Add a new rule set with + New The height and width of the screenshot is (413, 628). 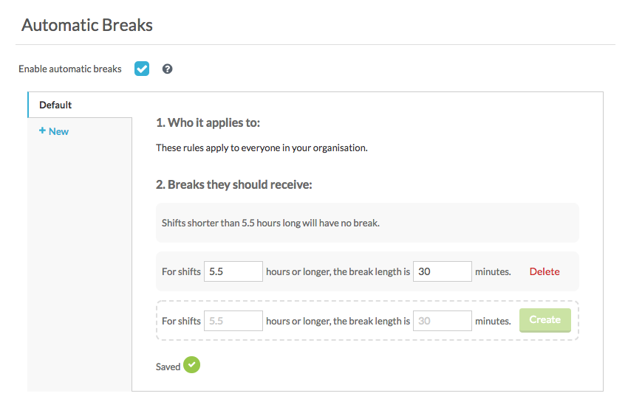(x=54, y=131)
